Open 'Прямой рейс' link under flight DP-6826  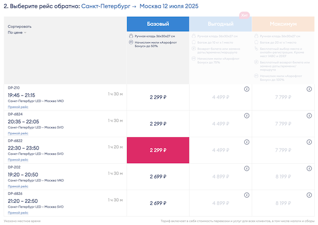click(x=18, y=212)
